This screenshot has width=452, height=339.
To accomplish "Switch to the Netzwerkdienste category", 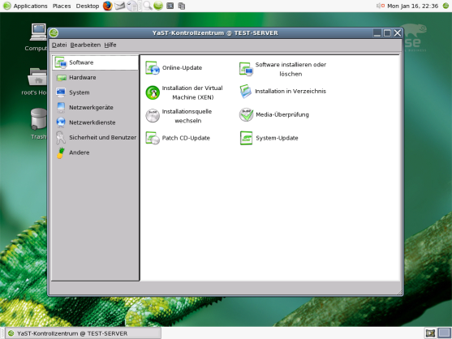I will (x=96, y=122).
